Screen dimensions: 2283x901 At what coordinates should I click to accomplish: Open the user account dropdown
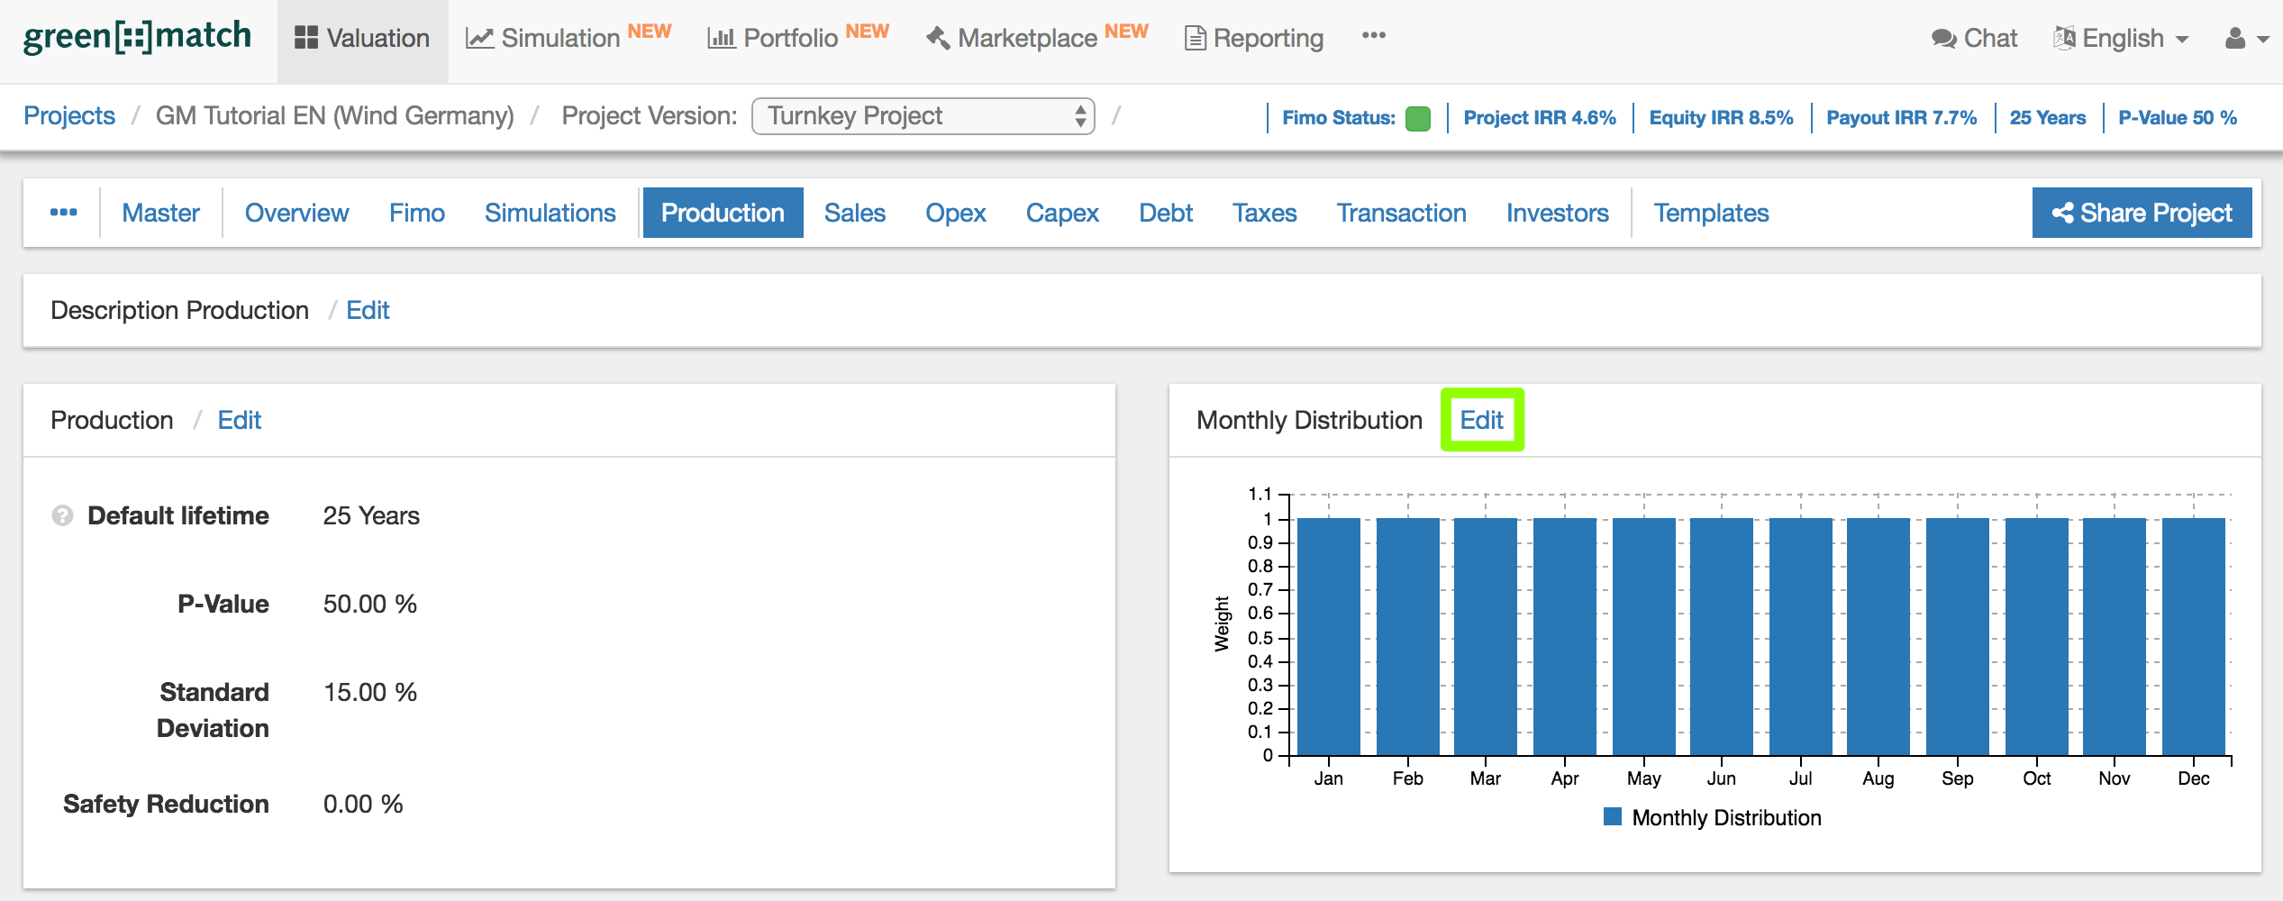(2246, 38)
